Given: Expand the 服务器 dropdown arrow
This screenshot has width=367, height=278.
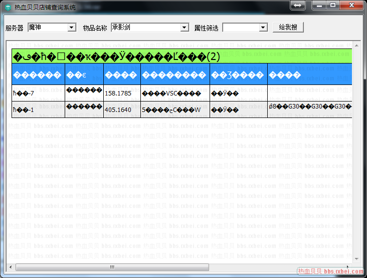Looking at the screenshot, I should [x=71, y=27].
